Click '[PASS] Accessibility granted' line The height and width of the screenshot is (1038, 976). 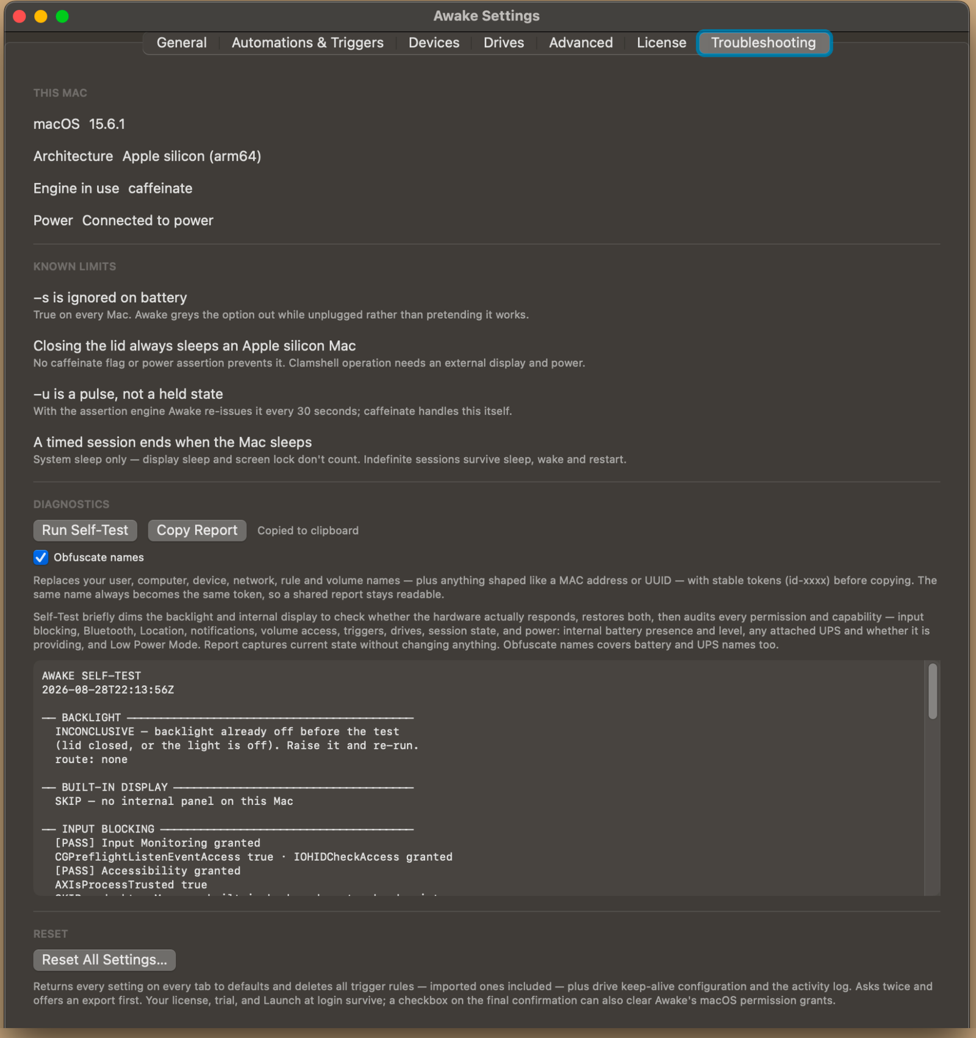click(148, 871)
